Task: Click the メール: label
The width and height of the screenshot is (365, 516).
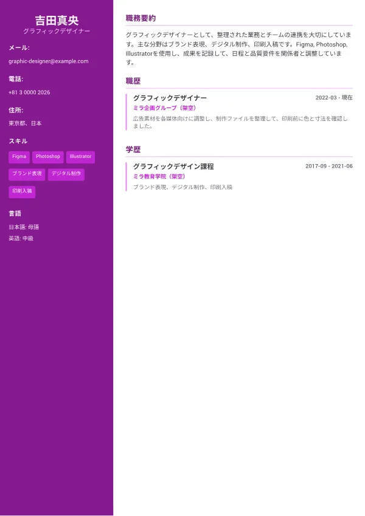Action: [x=19, y=48]
